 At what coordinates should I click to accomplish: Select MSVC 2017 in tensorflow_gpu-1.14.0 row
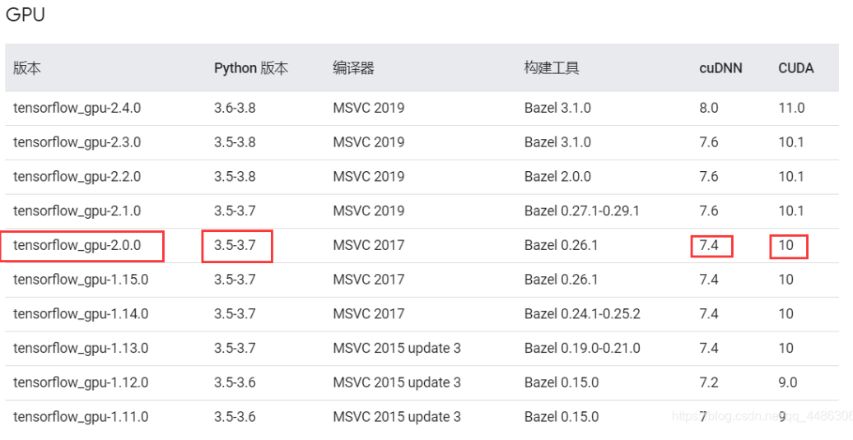pos(368,313)
